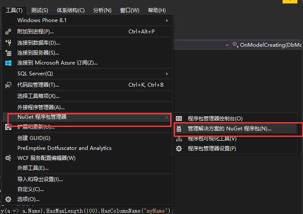
Task: Expand the SQL Server(Q) submenu arrow
Action: click(x=167, y=74)
